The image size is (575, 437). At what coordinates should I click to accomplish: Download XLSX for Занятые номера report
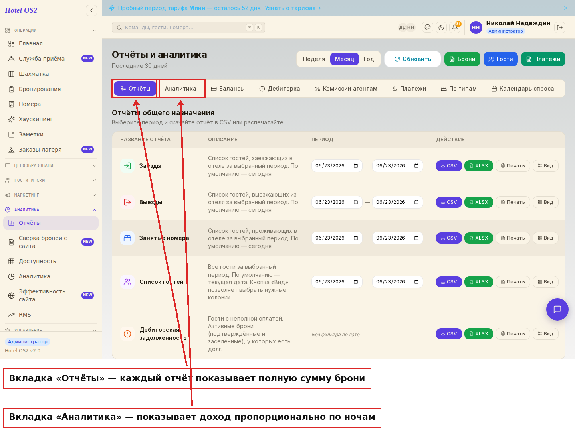point(479,238)
